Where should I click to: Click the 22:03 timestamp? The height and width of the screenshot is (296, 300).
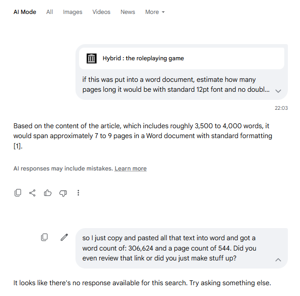pyautogui.click(x=281, y=108)
